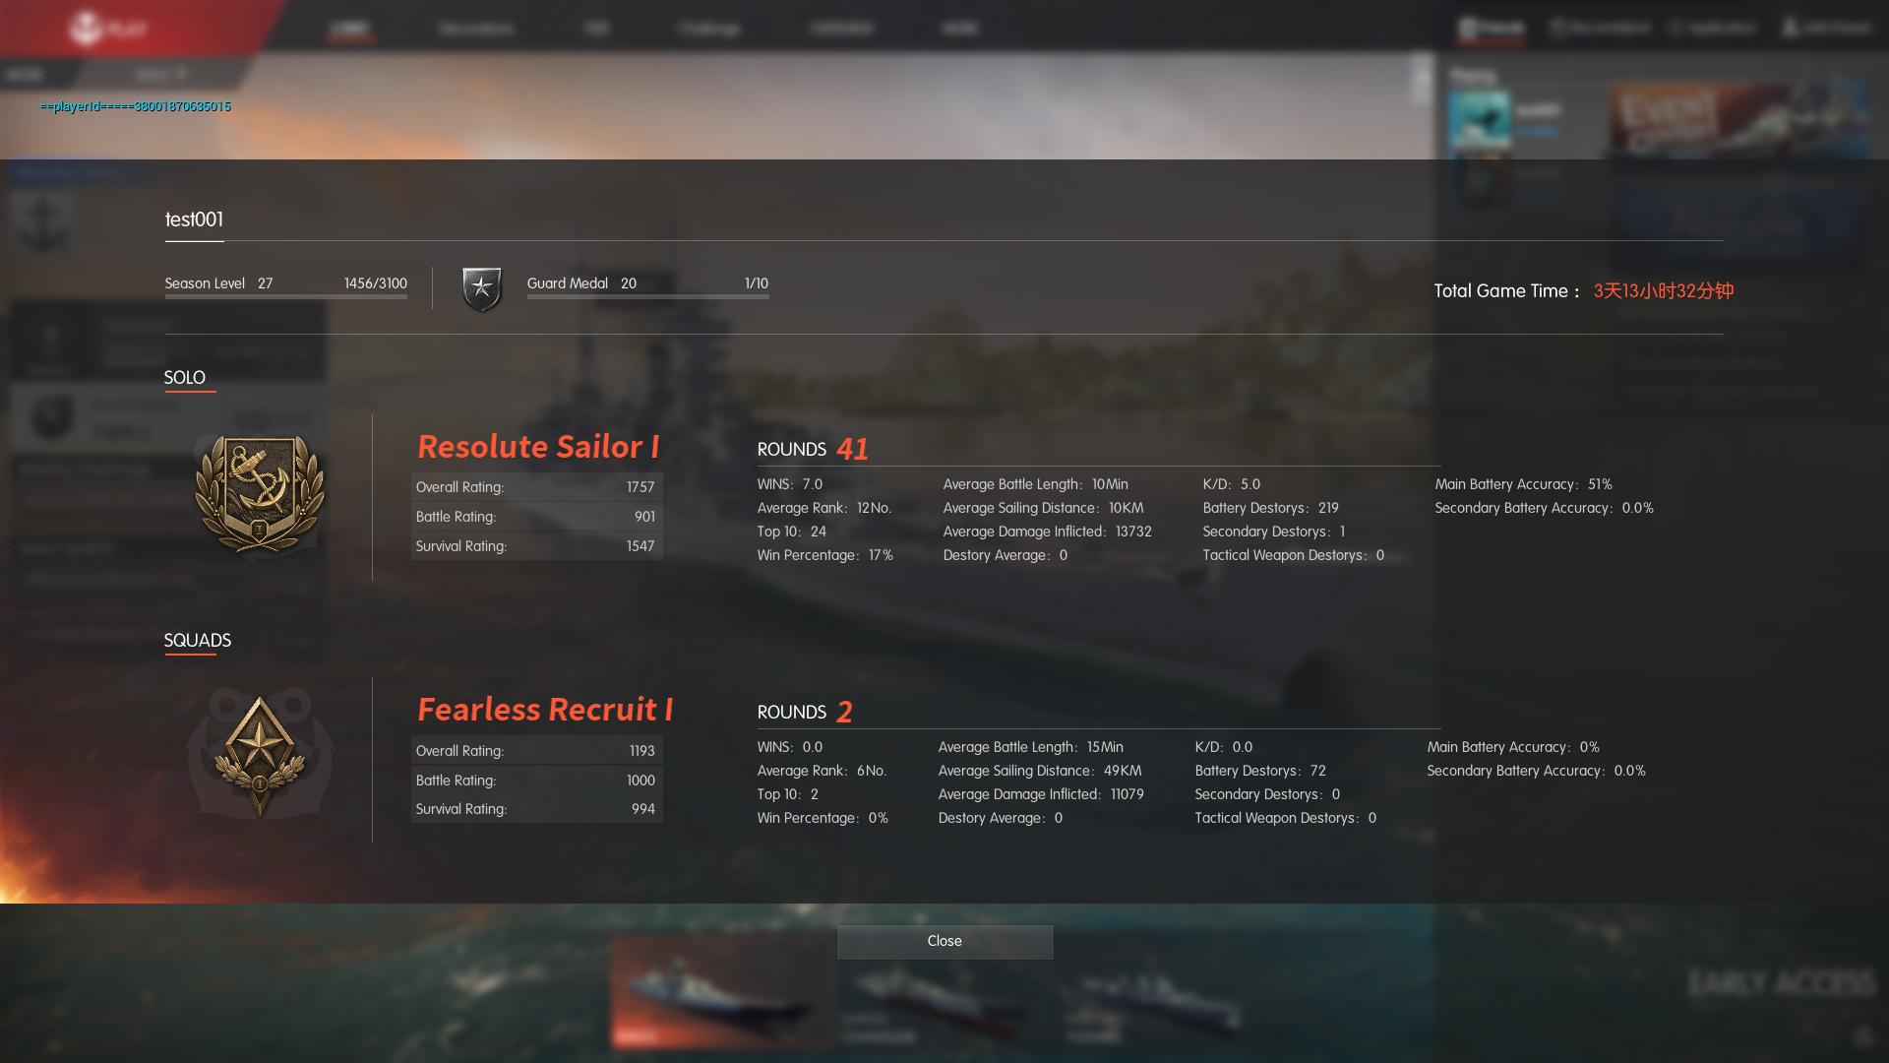Click the Season Level 27 label

[218, 283]
